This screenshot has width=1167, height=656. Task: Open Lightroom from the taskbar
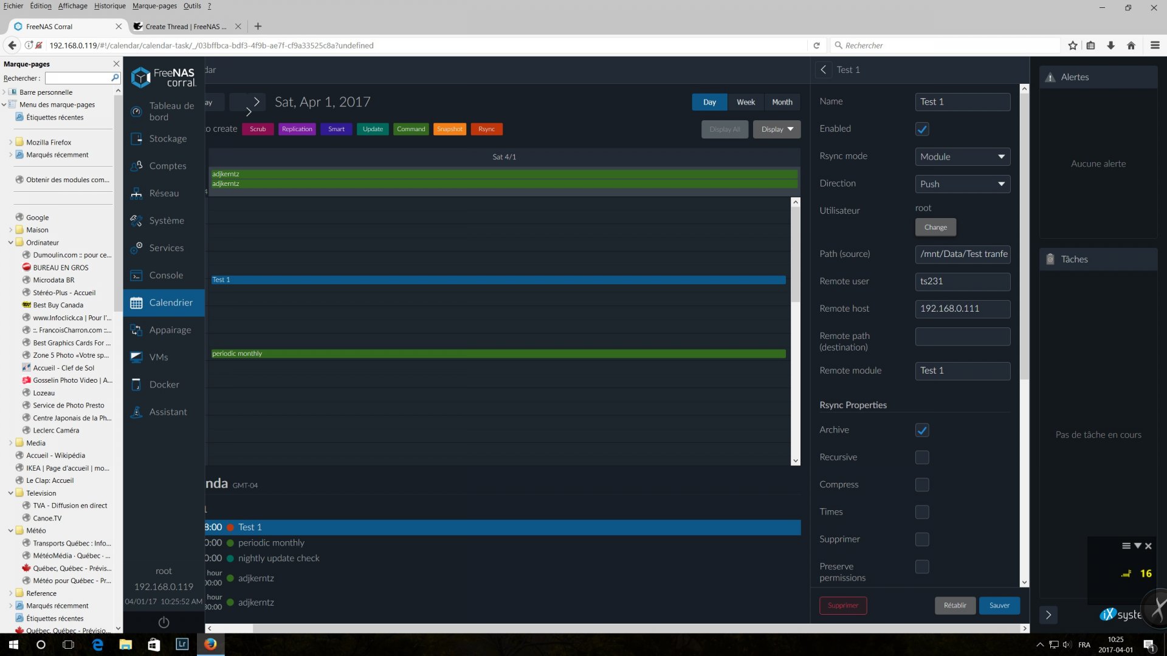tap(182, 644)
